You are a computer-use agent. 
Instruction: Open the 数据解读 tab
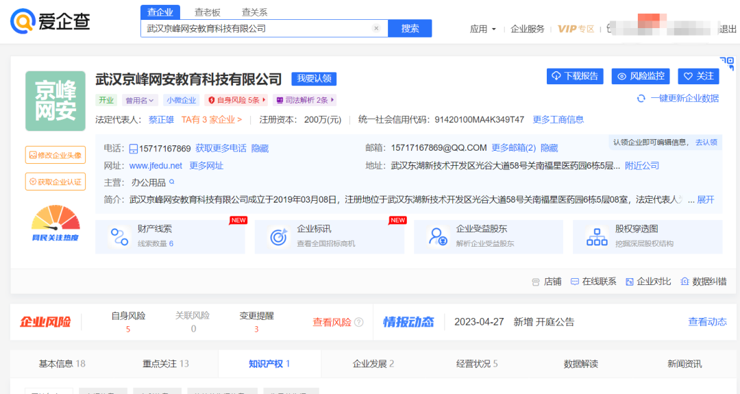[x=581, y=364]
